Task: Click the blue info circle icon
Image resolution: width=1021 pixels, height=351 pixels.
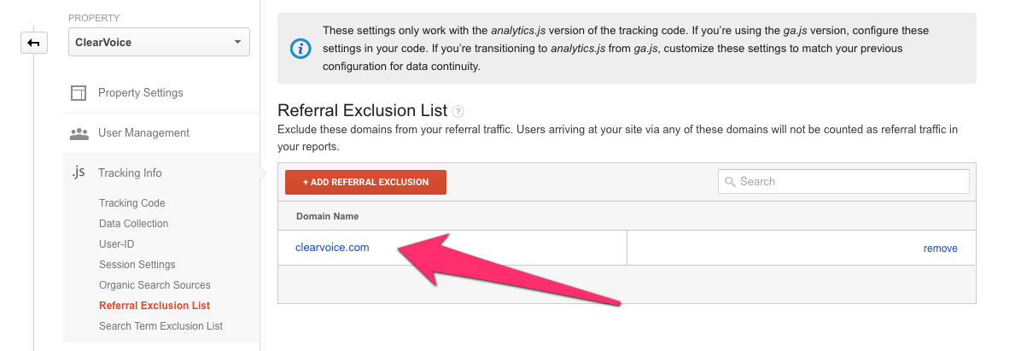Action: (300, 49)
